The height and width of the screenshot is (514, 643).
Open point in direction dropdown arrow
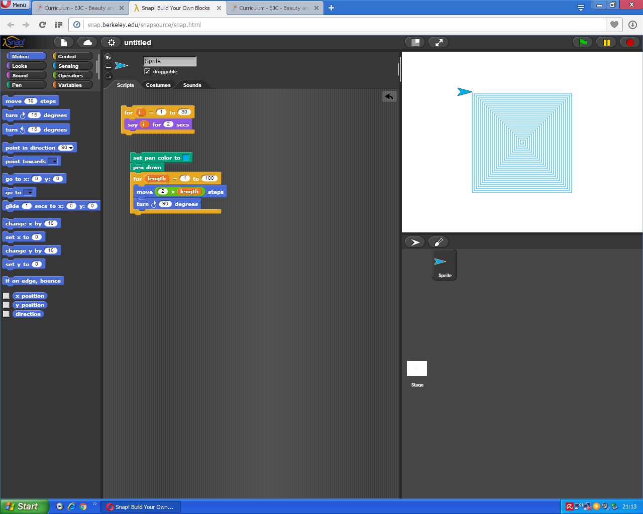71,148
